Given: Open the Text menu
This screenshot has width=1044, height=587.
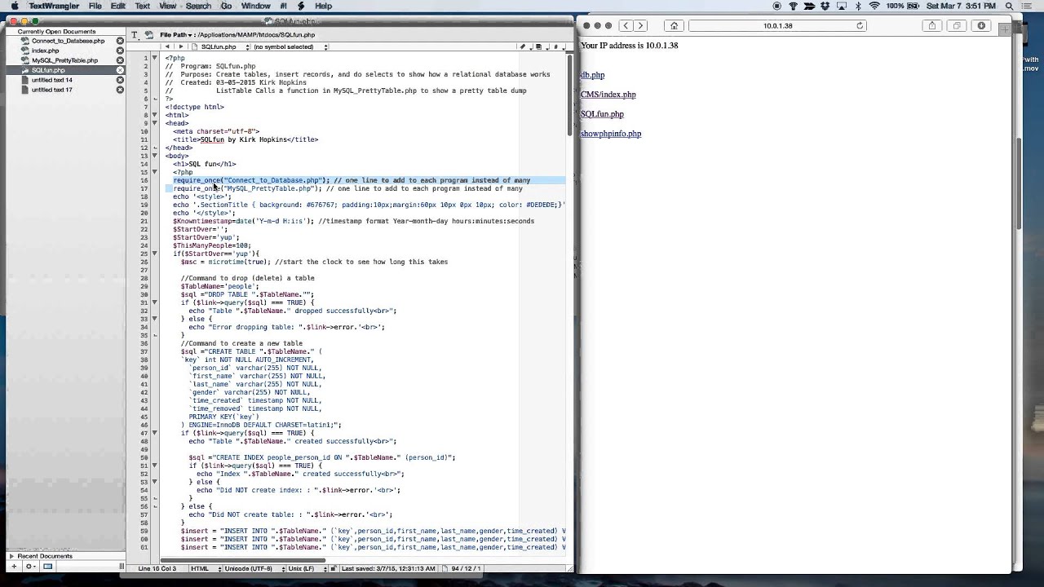Looking at the screenshot, I should click(142, 6).
